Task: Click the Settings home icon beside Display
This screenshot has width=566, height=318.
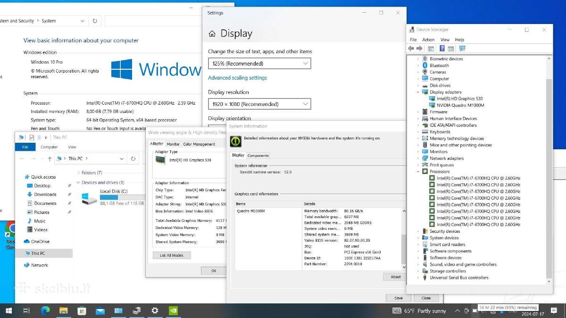Action: 212,34
